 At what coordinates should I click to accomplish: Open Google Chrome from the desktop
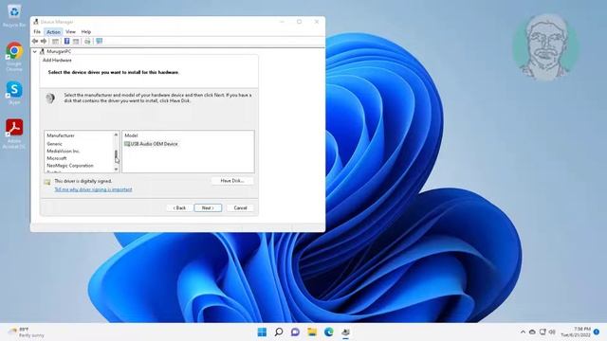pos(14,56)
